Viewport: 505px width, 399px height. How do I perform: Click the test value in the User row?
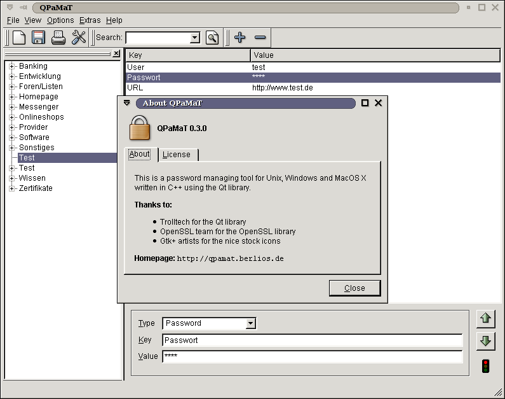[x=259, y=67]
